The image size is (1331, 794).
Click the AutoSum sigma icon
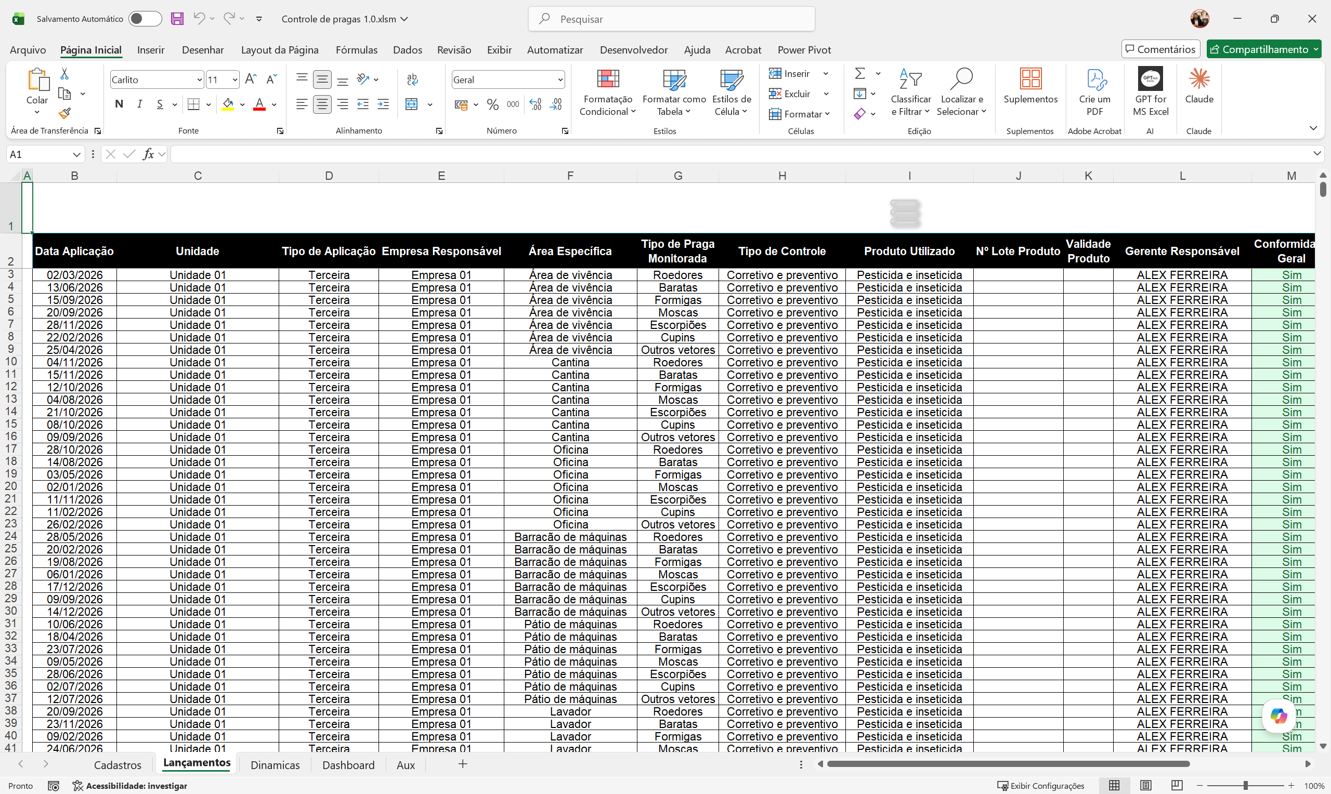click(860, 73)
